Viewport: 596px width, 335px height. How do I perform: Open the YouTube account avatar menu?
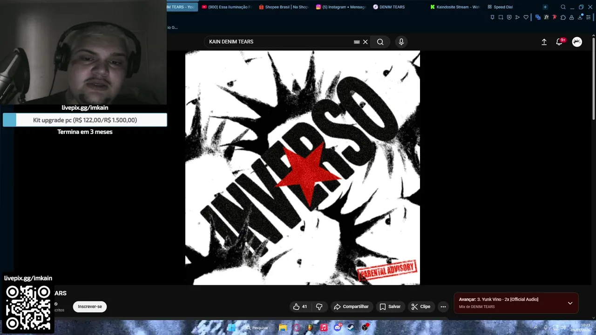pos(577,42)
